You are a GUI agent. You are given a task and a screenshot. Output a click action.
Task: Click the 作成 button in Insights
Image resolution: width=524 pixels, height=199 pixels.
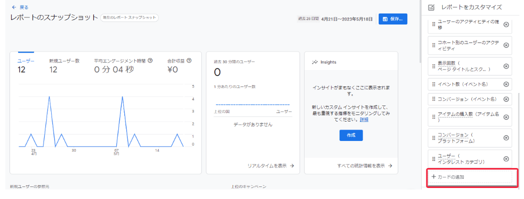[x=351, y=135]
